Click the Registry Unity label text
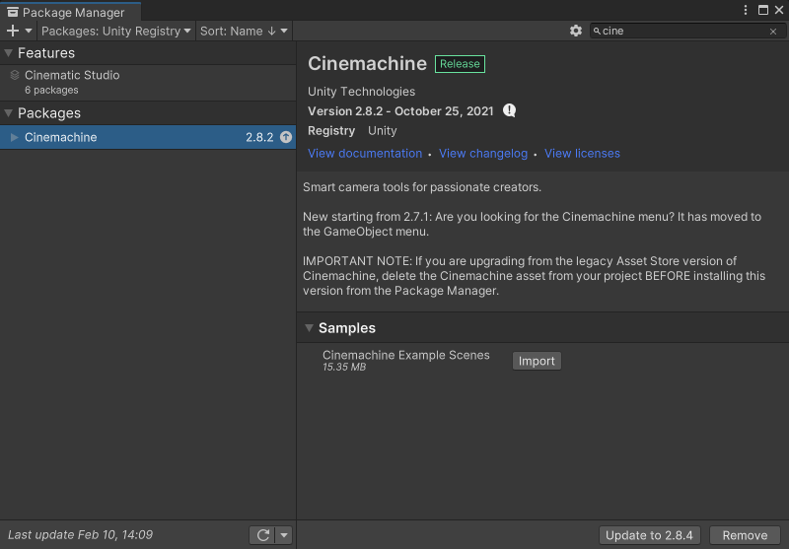 click(x=352, y=131)
